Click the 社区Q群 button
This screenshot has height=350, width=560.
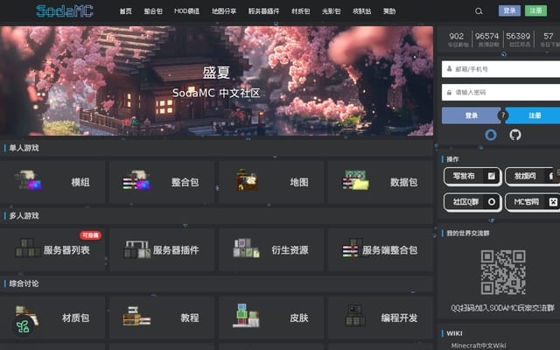pos(472,202)
